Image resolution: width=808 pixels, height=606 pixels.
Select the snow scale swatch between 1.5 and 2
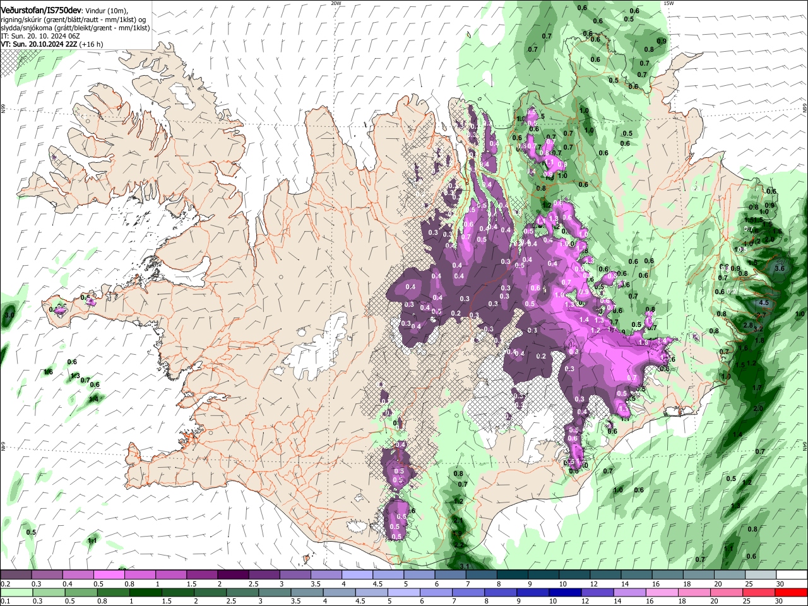pyautogui.click(x=201, y=575)
